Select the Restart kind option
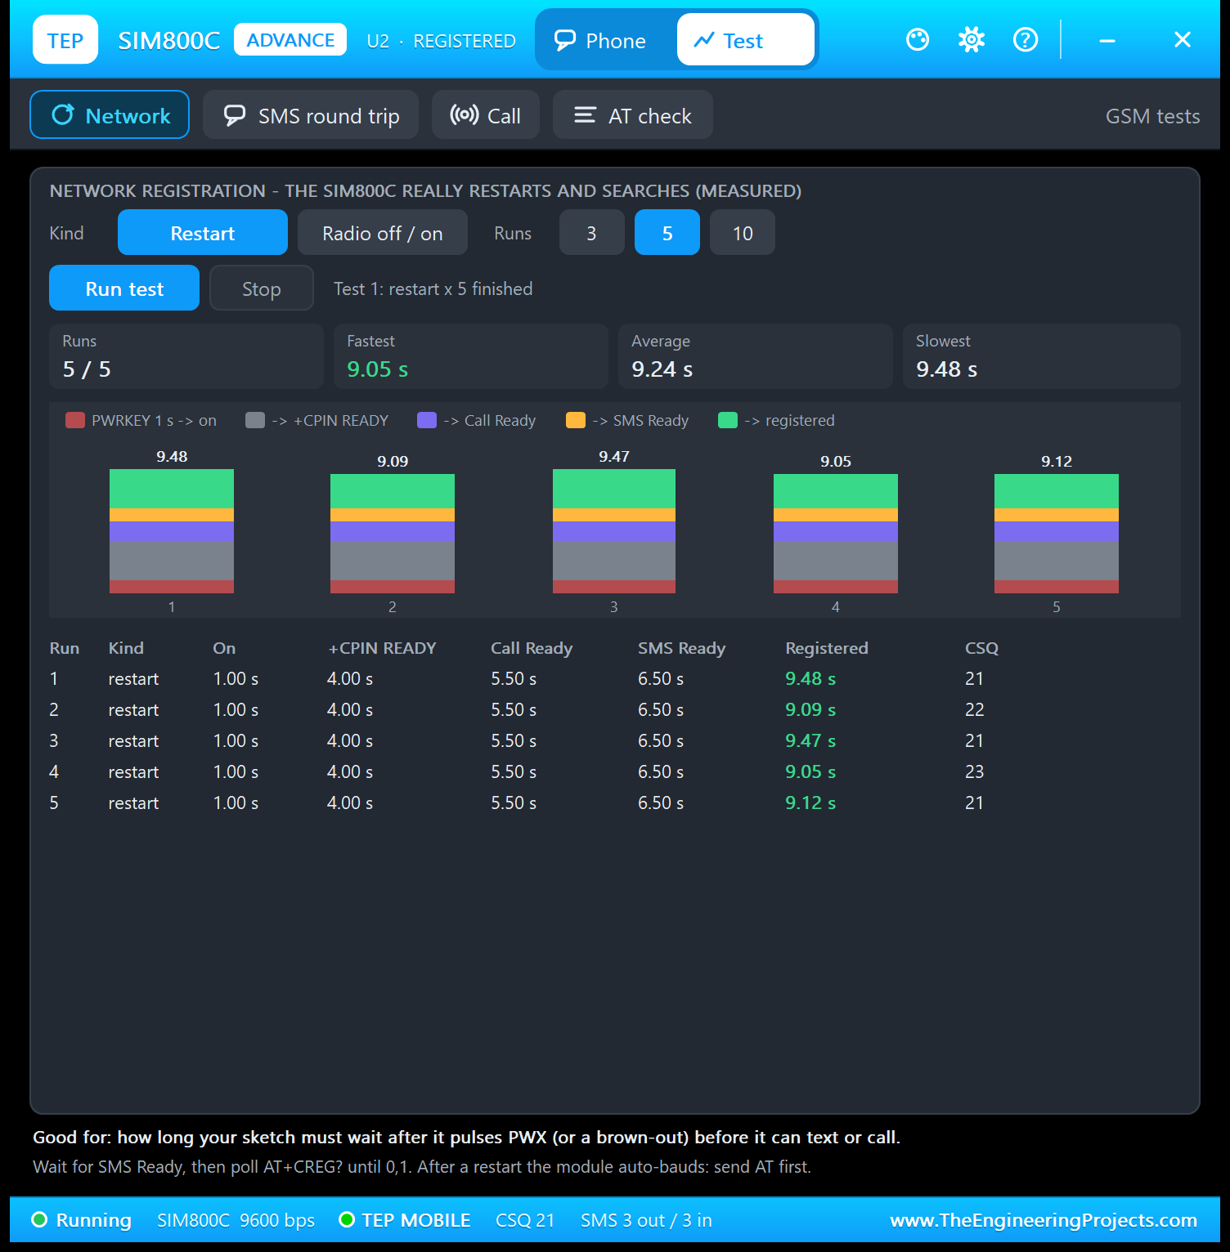The height and width of the screenshot is (1252, 1230). pos(203,232)
